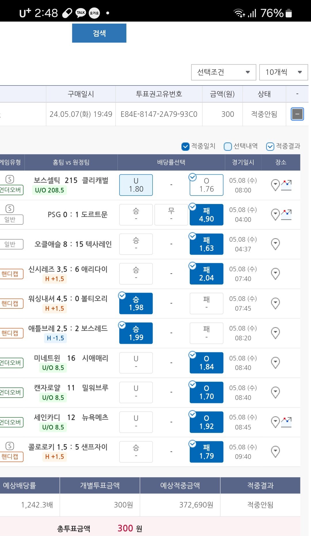Tap location pin for 오클애슬 vs 텍사레인
311x536 pixels.
[x=275, y=244]
